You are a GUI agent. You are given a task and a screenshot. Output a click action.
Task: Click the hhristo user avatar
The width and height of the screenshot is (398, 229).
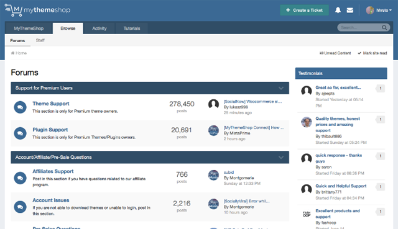370,10
